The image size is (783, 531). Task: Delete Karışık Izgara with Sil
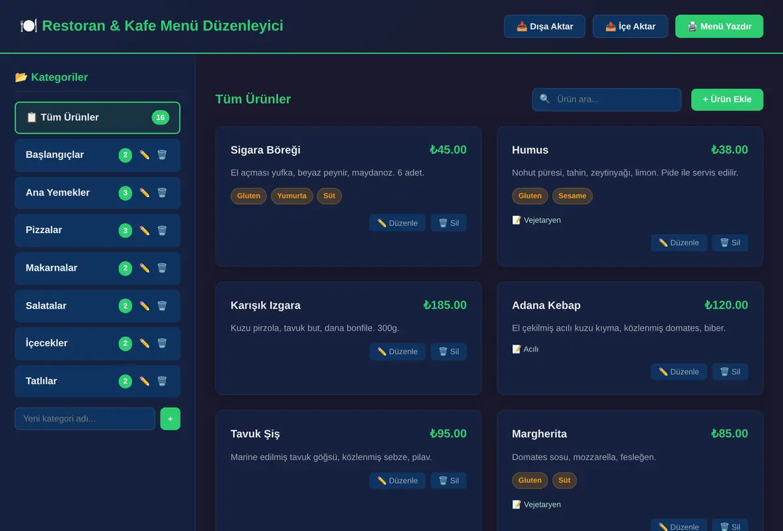448,352
